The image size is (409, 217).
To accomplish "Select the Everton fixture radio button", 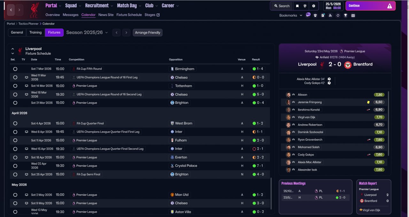I will (15, 157).
